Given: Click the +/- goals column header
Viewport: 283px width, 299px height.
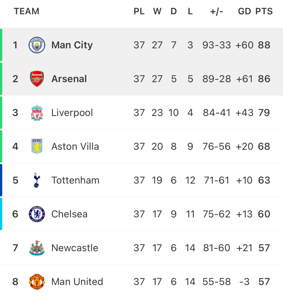Looking at the screenshot, I should pos(217,12).
